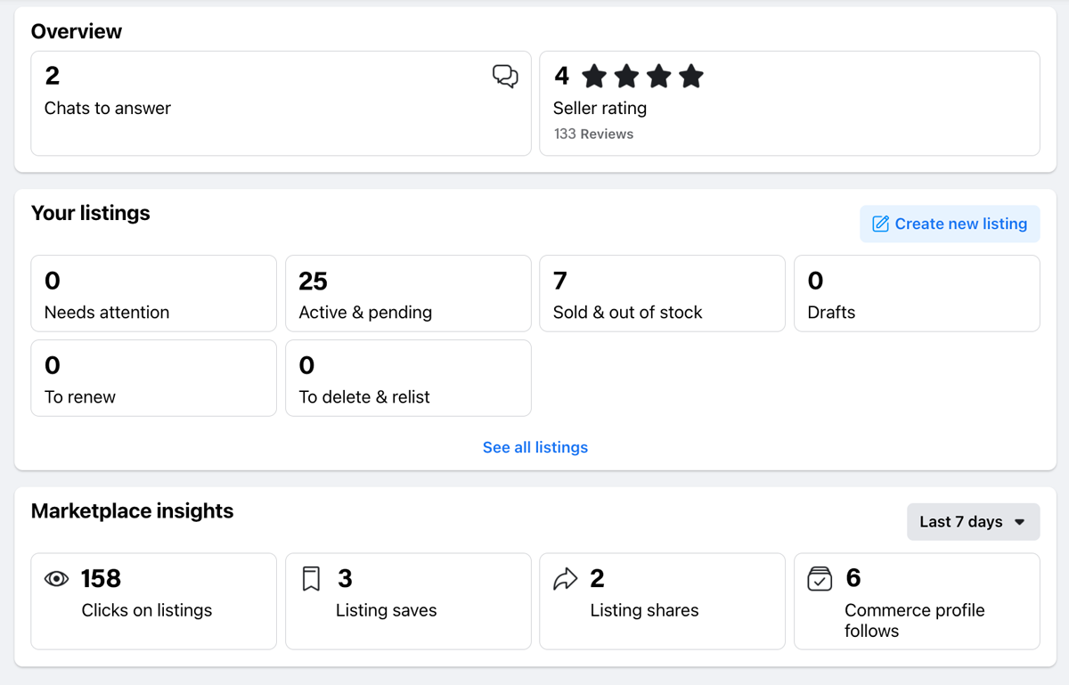Open See all listings
The height and width of the screenshot is (685, 1069).
click(534, 447)
